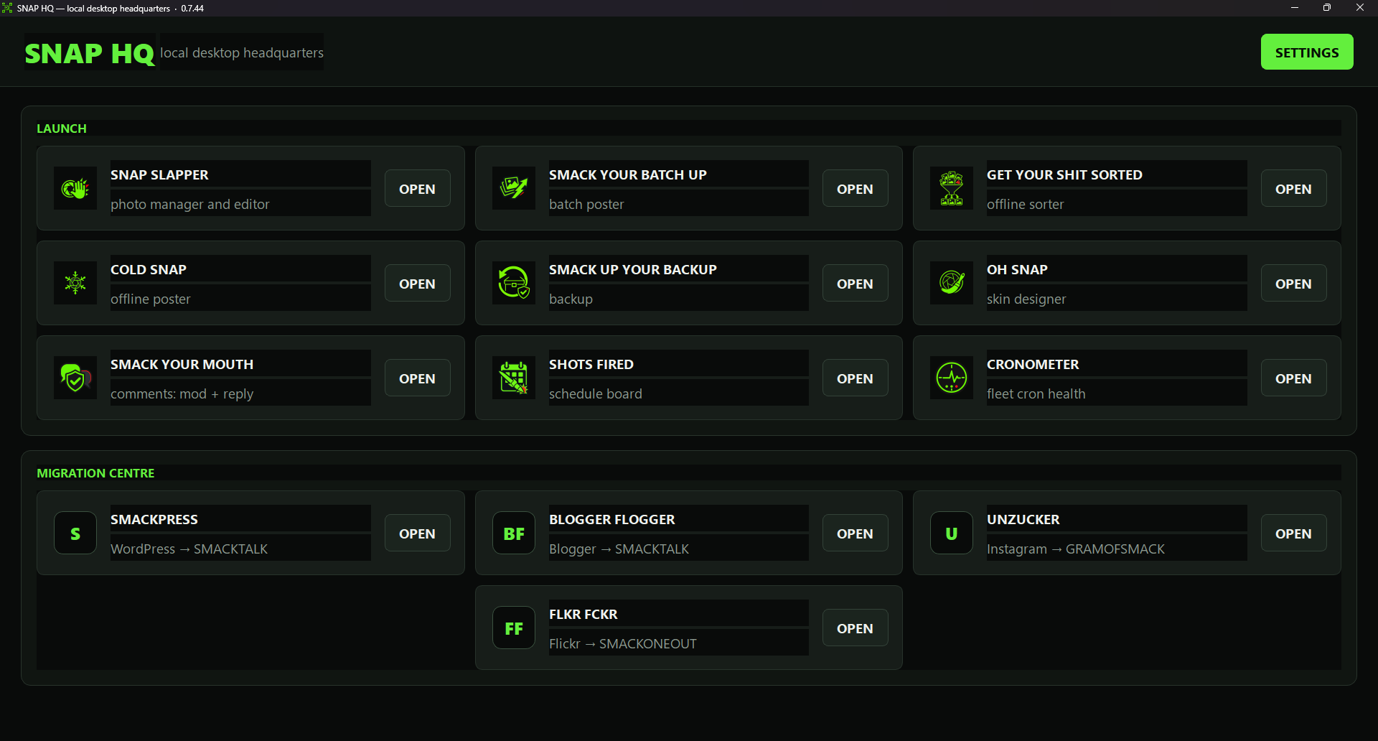This screenshot has height=741, width=1378.
Task: Click the Smack Your Mouth shield icon
Action: [x=75, y=378]
